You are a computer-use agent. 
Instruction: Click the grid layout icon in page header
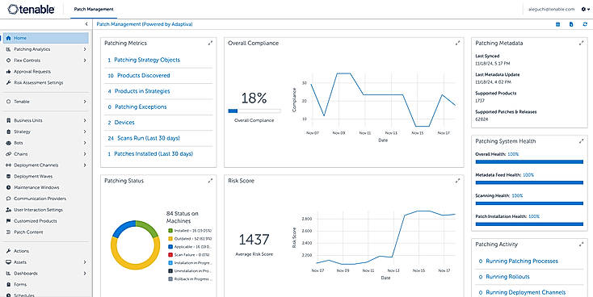tap(557, 24)
